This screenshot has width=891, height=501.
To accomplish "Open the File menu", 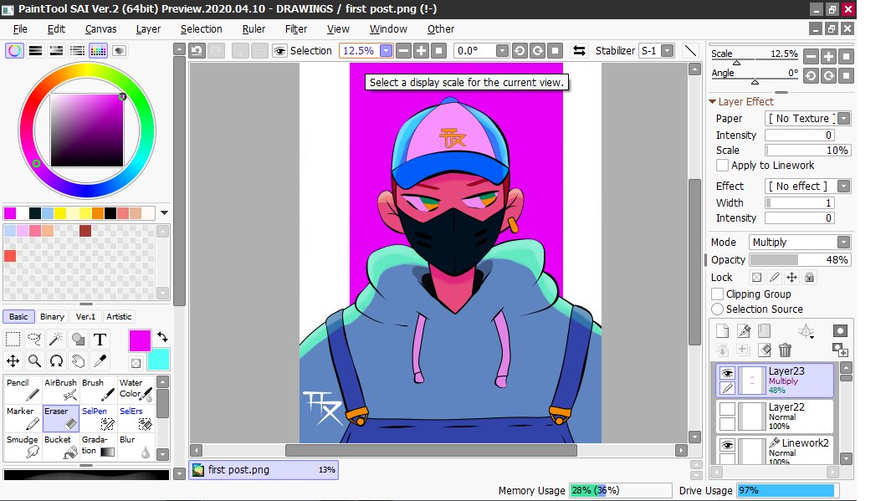I will click(20, 29).
